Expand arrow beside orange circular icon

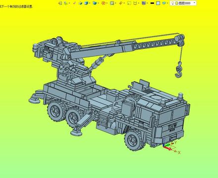click(107, 3)
